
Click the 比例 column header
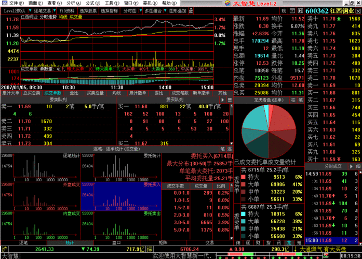pos(221,186)
